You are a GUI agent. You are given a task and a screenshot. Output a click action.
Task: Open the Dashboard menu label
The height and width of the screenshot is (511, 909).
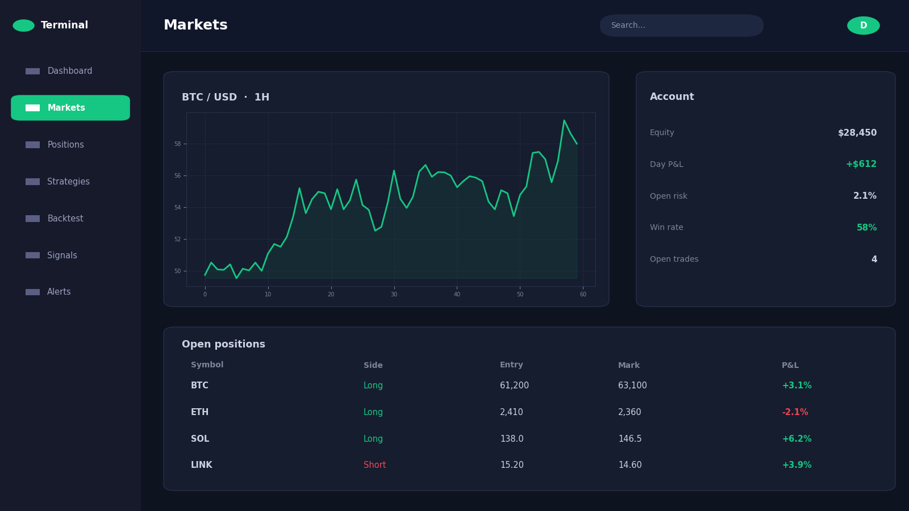pyautogui.click(x=70, y=72)
